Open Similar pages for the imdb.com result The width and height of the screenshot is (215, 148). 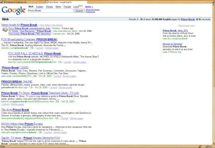[70, 76]
